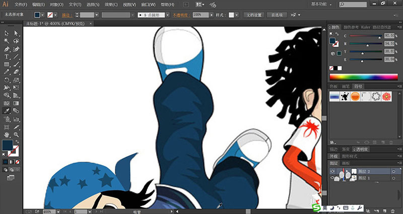
Task: Click the Cyan (C) slider in Color panel
Action: [x=366, y=36]
